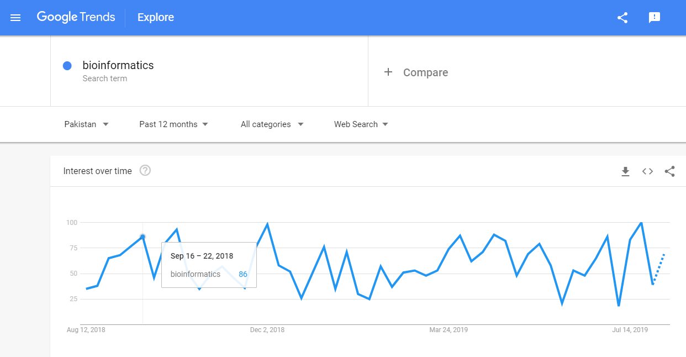Click the Compare button
686x357 pixels.
pos(425,72)
